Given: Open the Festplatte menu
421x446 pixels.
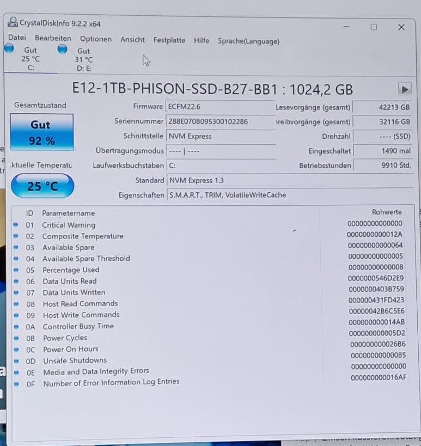Looking at the screenshot, I should coord(169,40).
